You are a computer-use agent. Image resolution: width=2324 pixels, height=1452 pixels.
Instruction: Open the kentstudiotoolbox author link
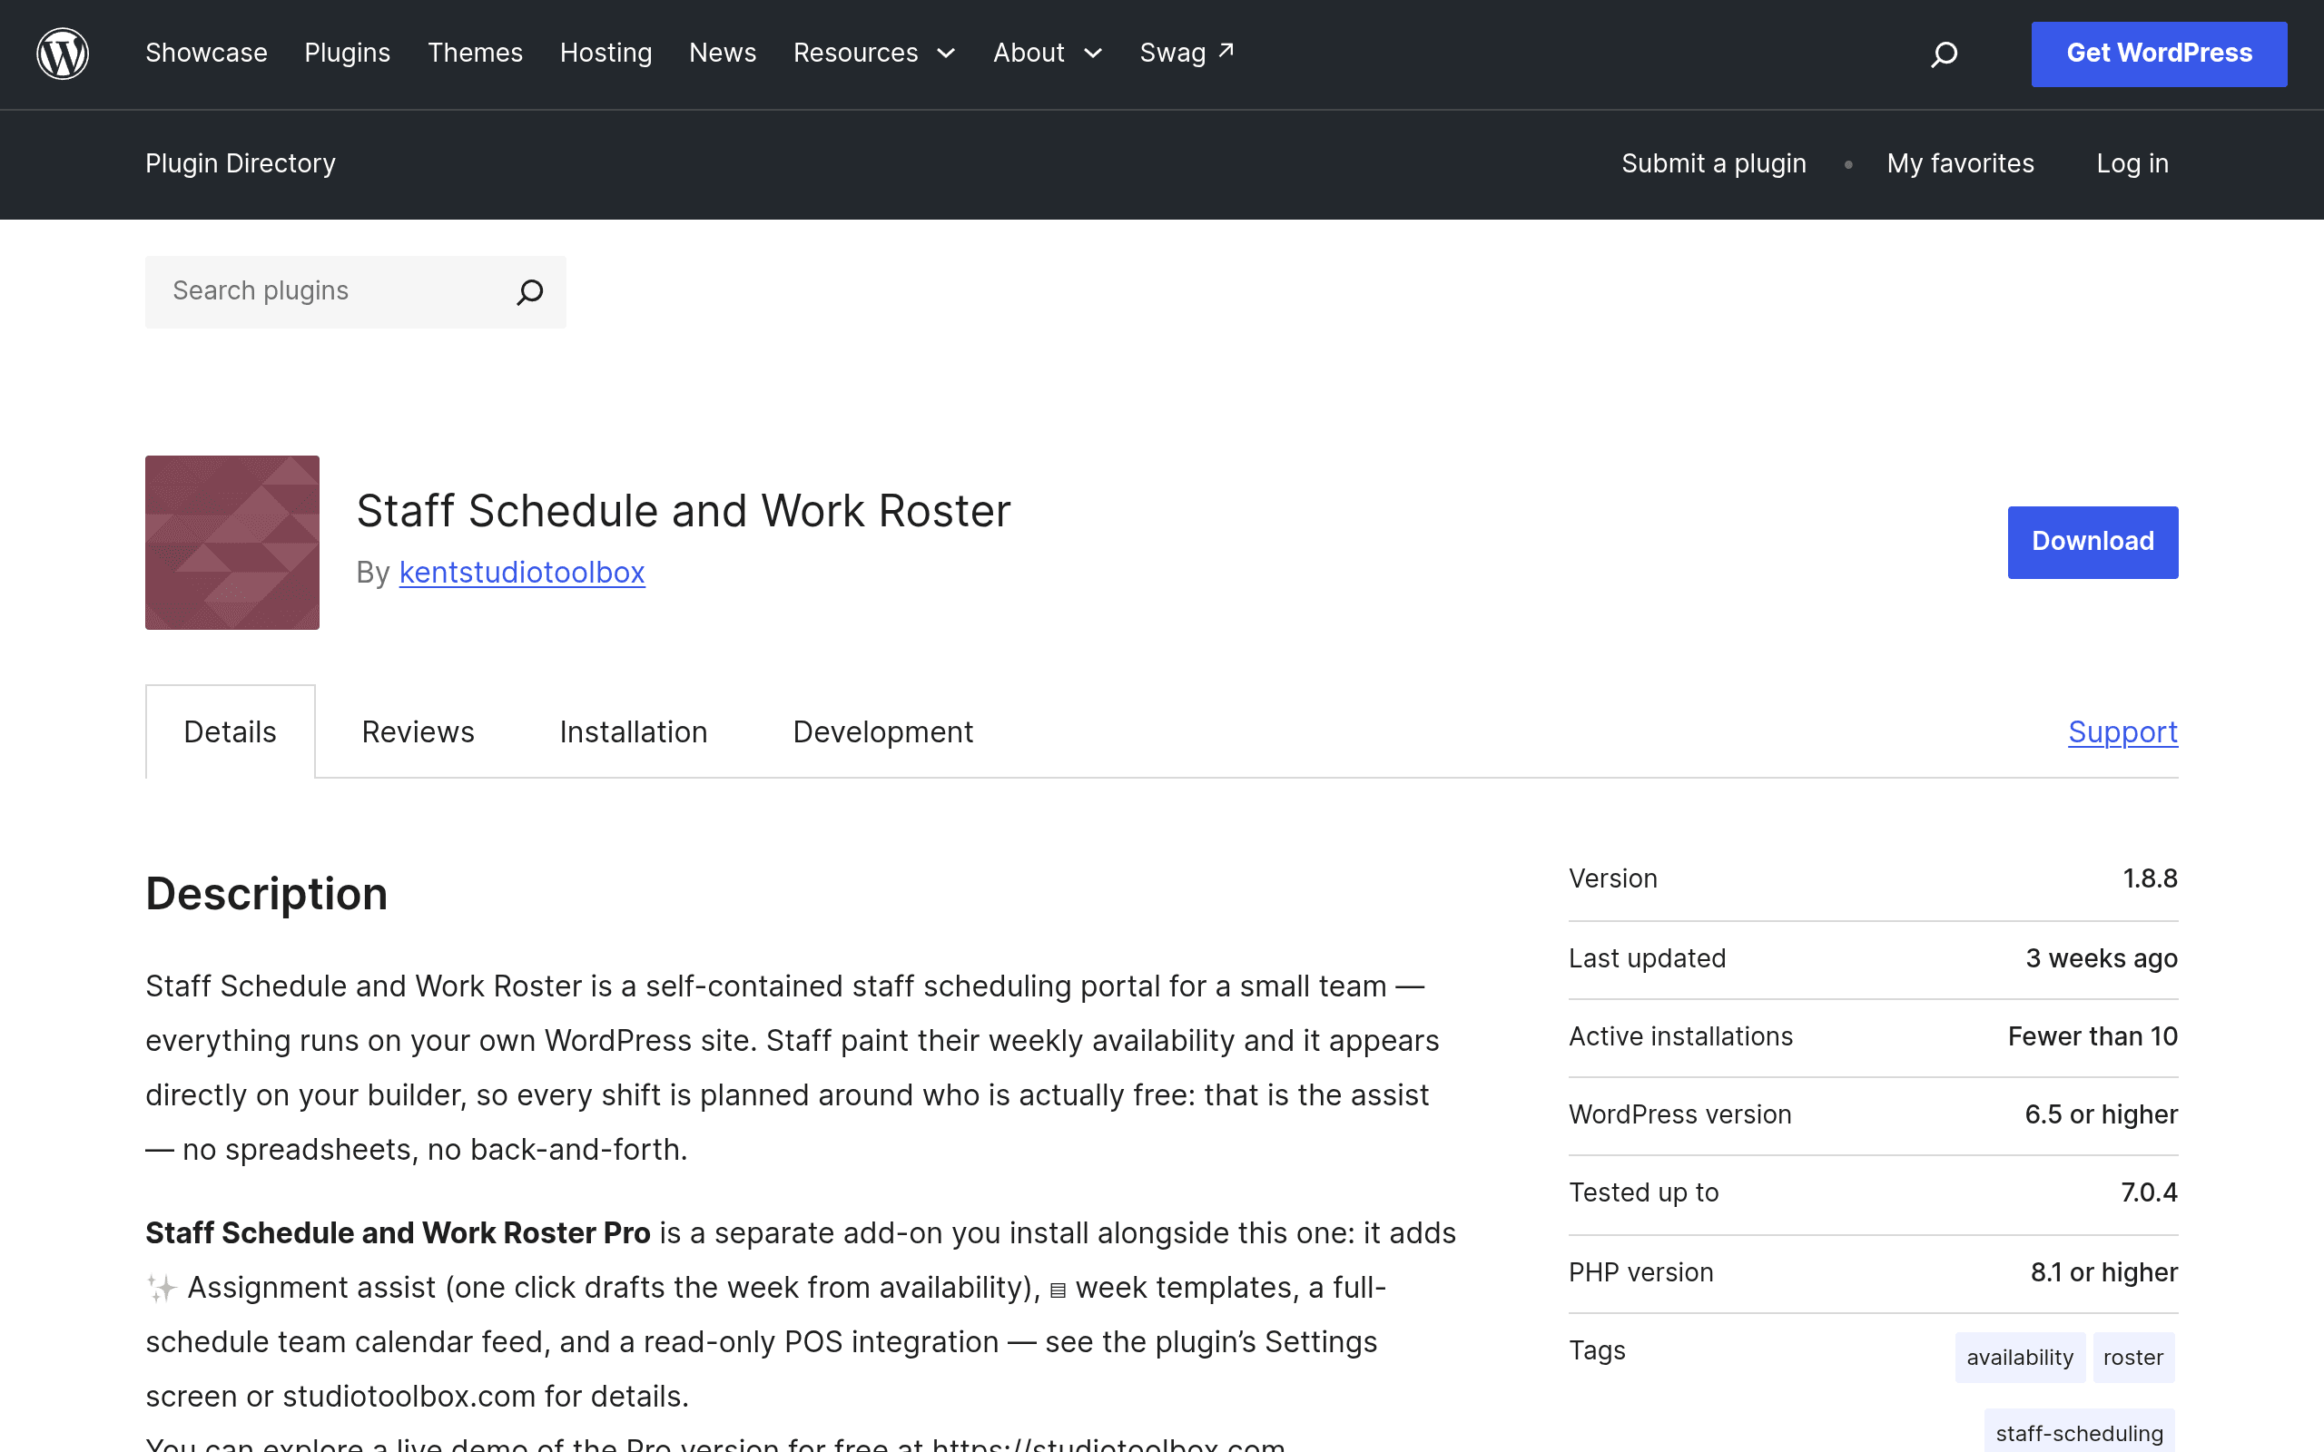click(522, 573)
